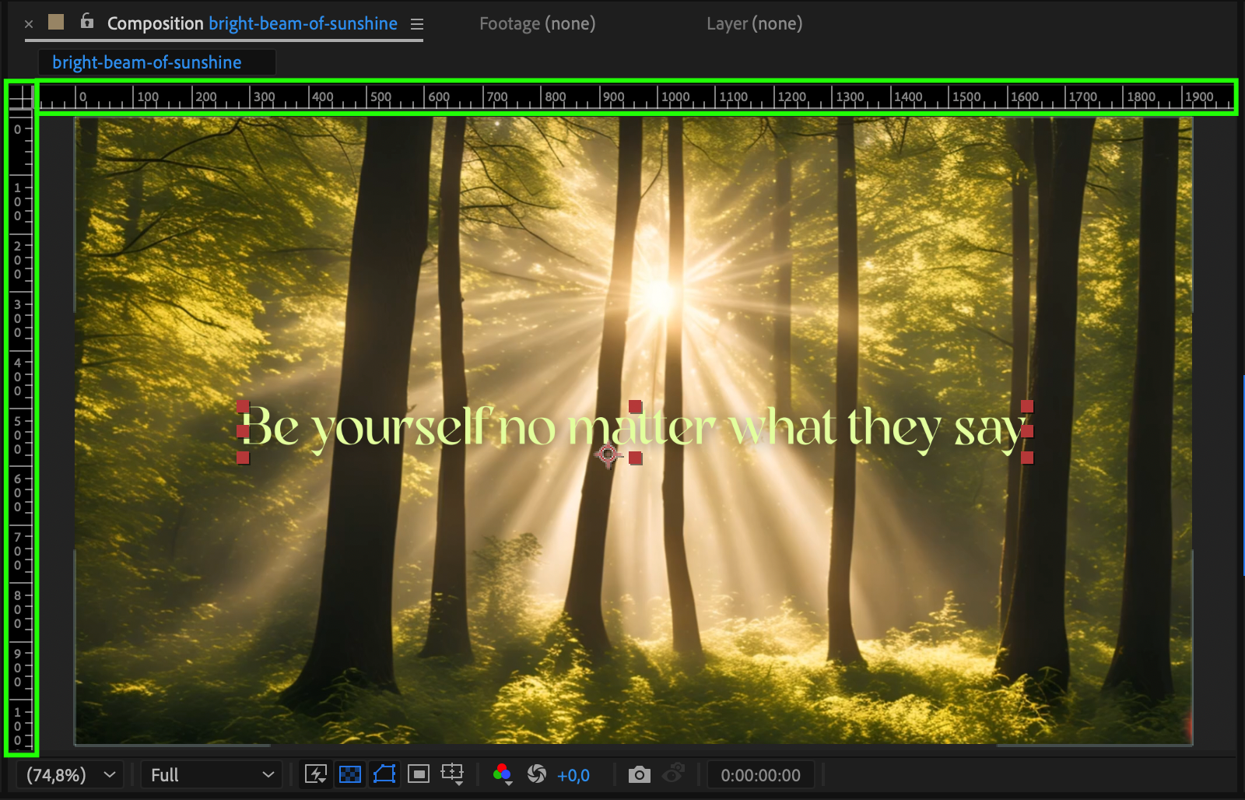1245x800 pixels.
Task: Open grid and guide options
Action: (452, 774)
